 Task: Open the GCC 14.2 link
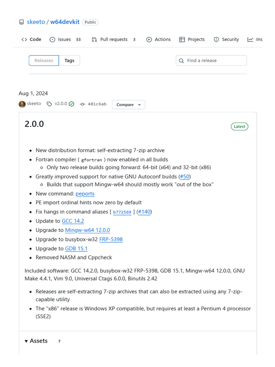click(x=73, y=221)
